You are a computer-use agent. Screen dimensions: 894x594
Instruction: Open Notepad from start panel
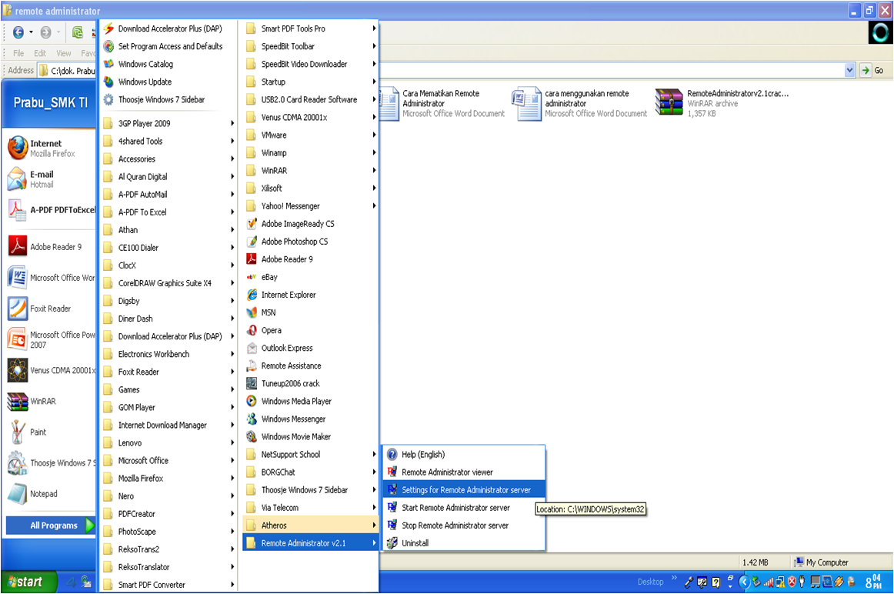pyautogui.click(x=50, y=494)
